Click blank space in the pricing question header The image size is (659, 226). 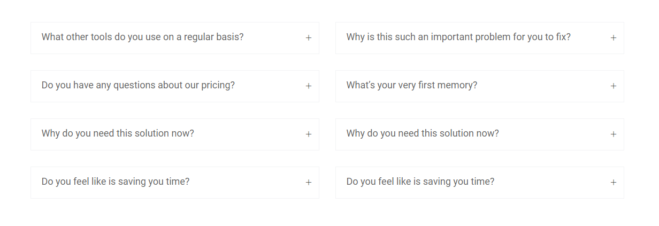tap(270, 86)
